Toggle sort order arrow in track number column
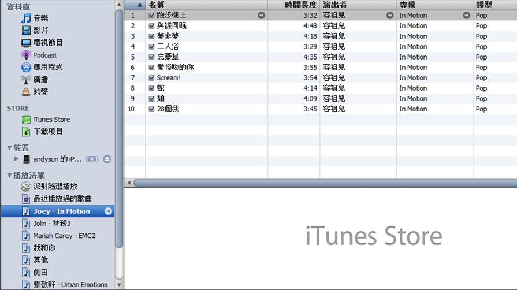517x290 pixels. [139, 5]
